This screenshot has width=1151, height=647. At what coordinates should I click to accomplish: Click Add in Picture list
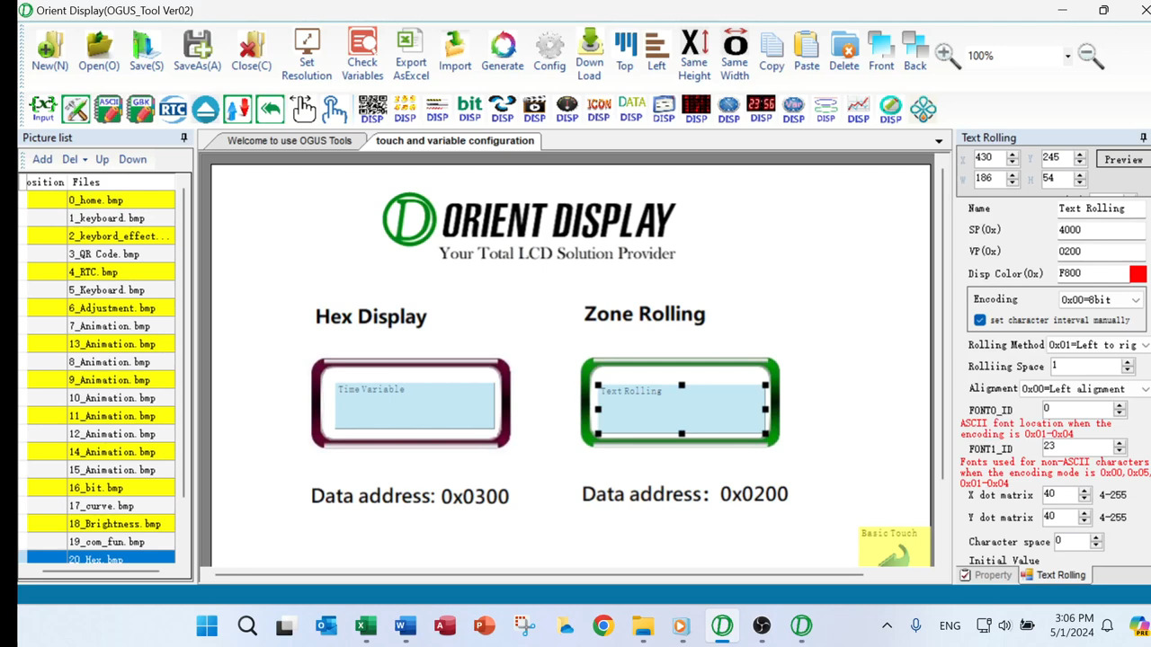point(42,159)
